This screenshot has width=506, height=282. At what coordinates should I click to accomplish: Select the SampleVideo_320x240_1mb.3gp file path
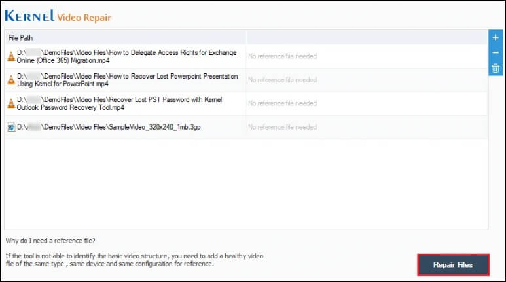click(x=109, y=127)
